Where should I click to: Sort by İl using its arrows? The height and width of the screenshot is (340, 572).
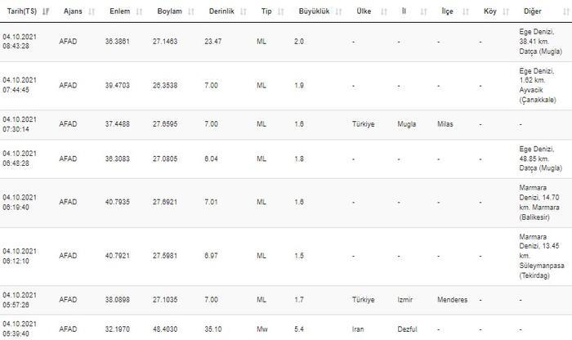[x=423, y=11]
